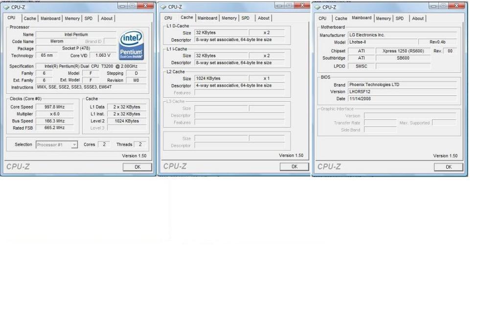
Task: Click Chipset value Xpress 1250 (RS600)
Action: tap(403, 51)
